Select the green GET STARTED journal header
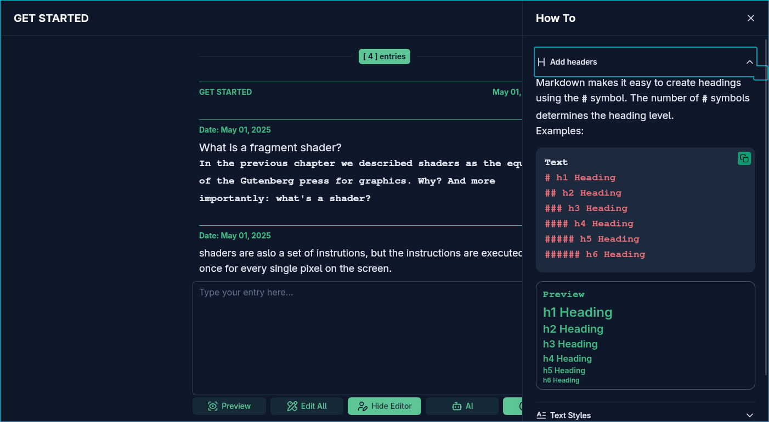 (225, 92)
